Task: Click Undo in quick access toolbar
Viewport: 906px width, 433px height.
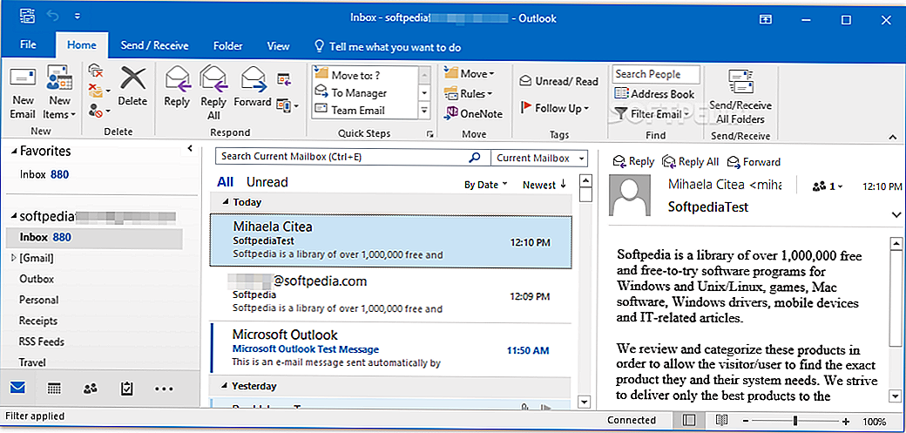Action: click(54, 17)
